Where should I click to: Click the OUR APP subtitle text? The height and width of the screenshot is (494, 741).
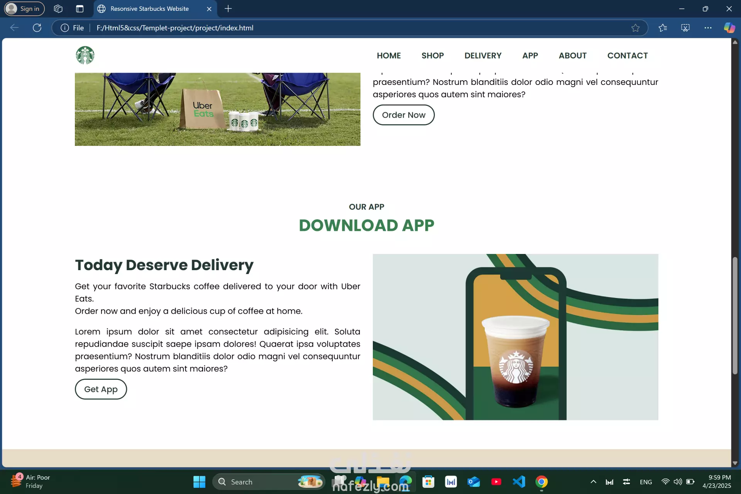(367, 207)
